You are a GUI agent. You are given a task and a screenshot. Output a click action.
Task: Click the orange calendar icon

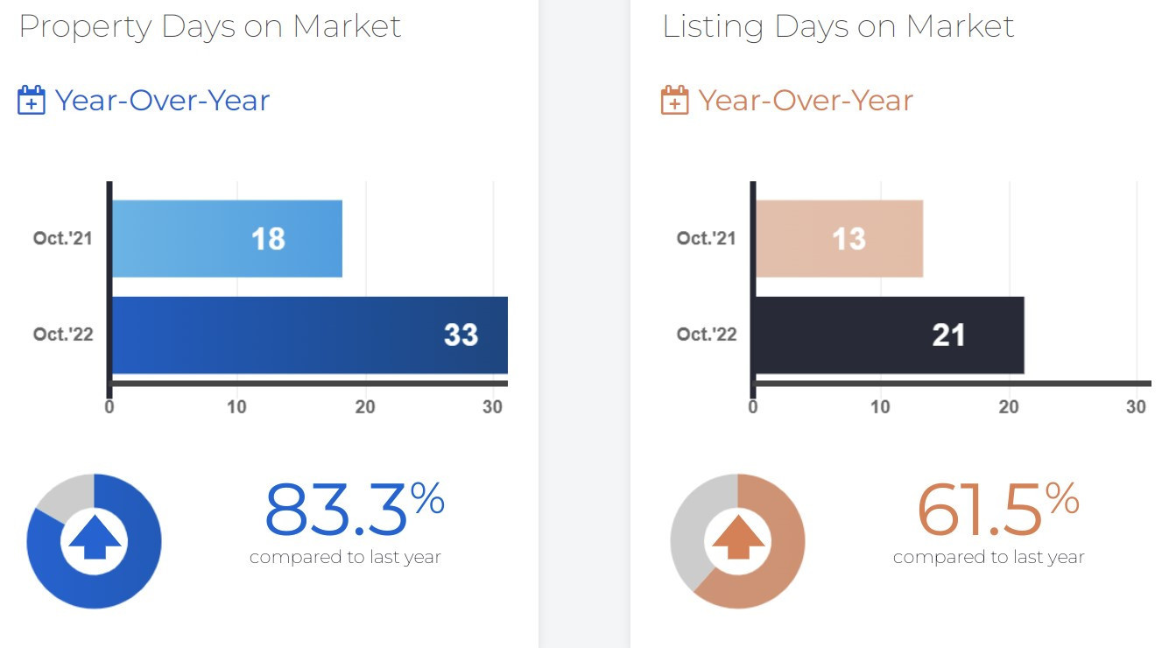pos(674,101)
